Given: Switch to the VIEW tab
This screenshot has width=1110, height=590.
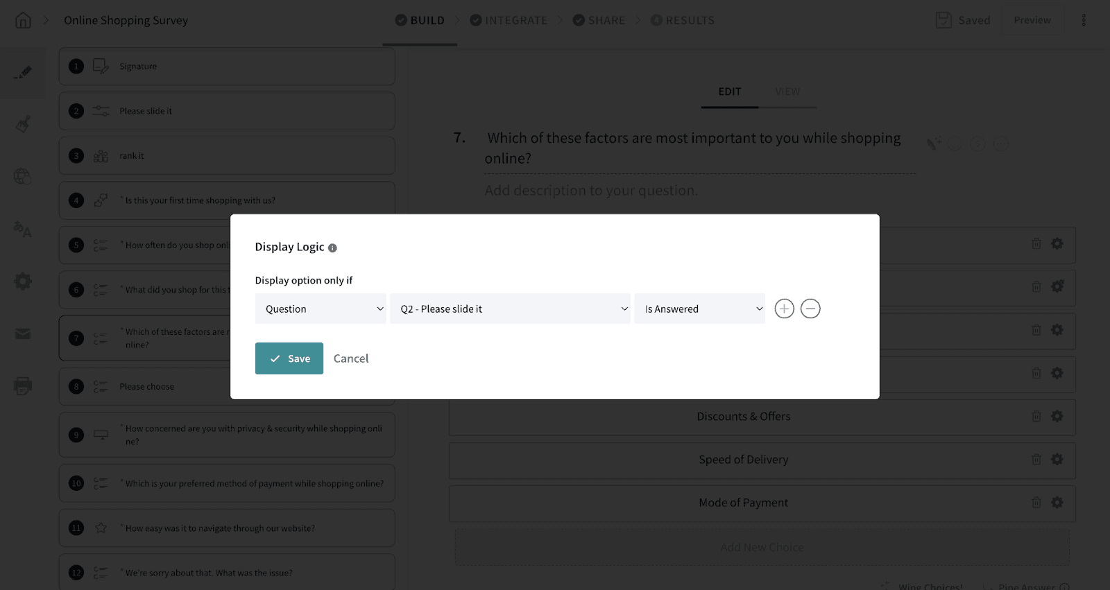Looking at the screenshot, I should (x=787, y=92).
